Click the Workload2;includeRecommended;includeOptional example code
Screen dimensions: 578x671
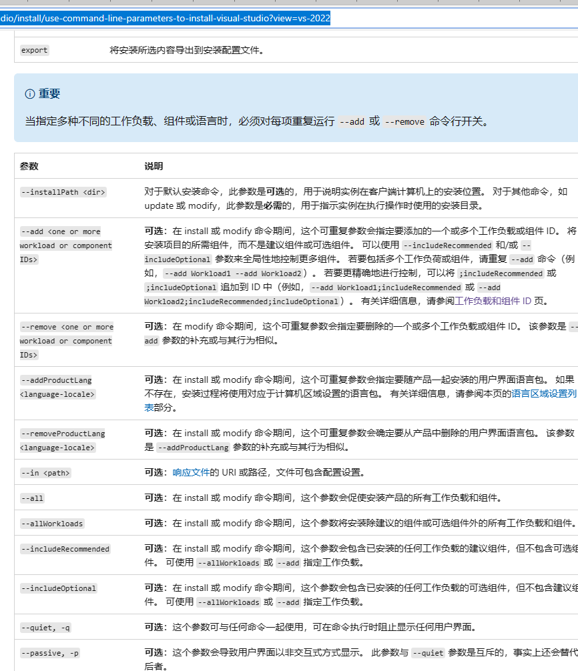click(x=242, y=301)
